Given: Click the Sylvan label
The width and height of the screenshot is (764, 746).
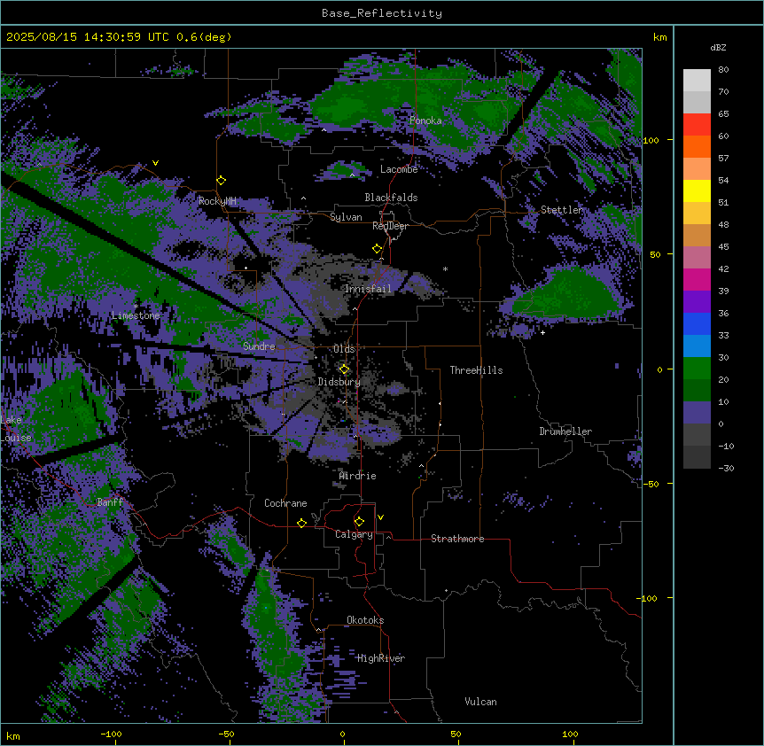Looking at the screenshot, I should click(x=346, y=217).
